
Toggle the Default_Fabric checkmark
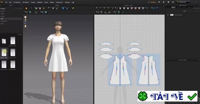(168, 15)
